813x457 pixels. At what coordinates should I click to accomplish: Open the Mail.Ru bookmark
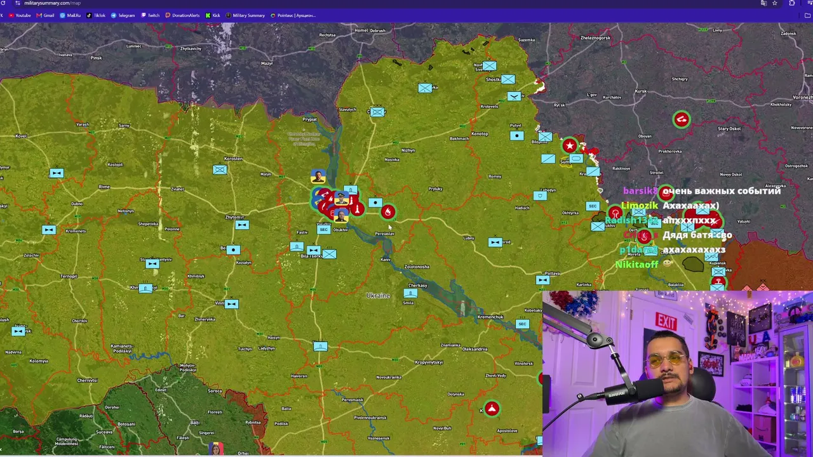(x=70, y=15)
